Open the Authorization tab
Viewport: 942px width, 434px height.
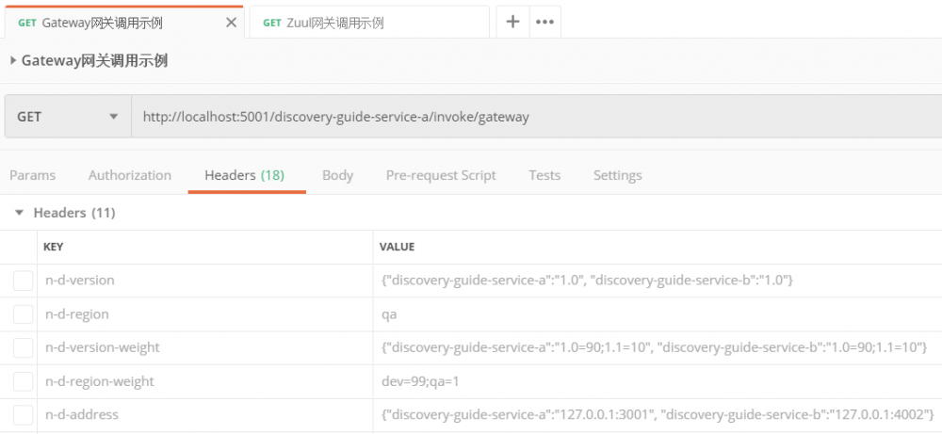[130, 175]
